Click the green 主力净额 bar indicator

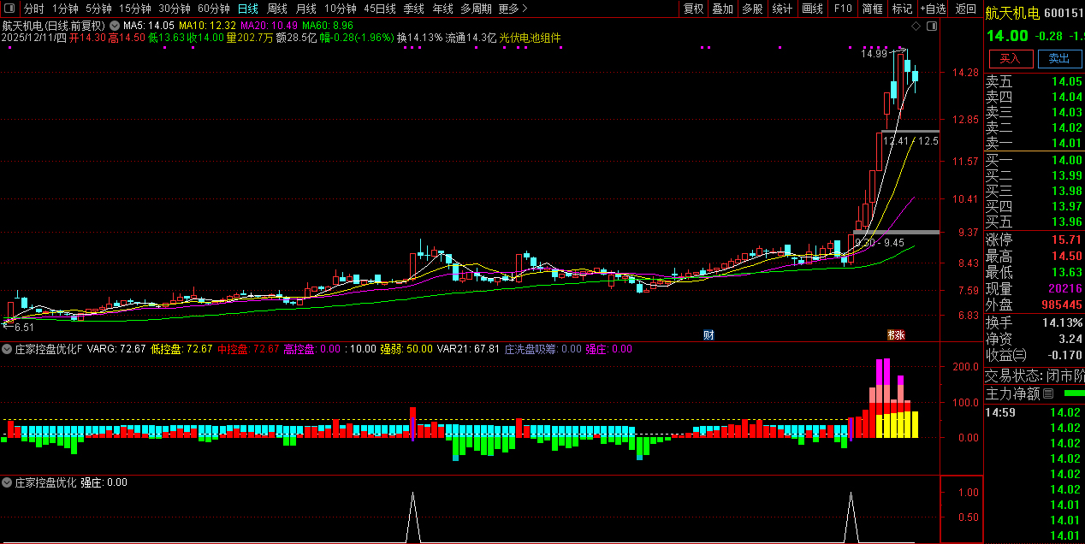pyautogui.click(x=1073, y=393)
